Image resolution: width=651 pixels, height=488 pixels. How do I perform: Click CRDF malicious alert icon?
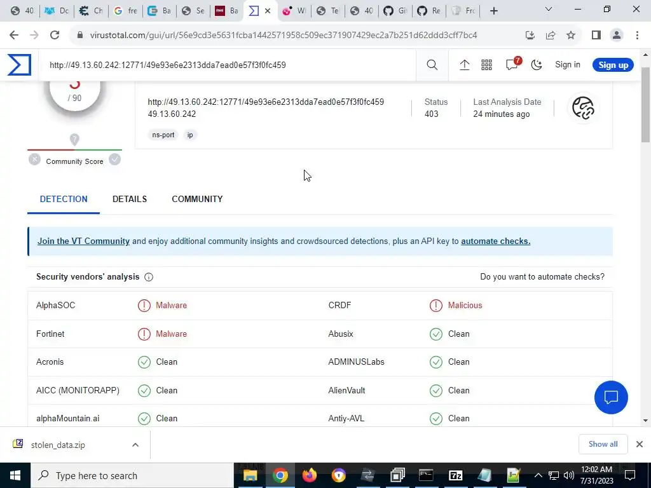pos(436,306)
